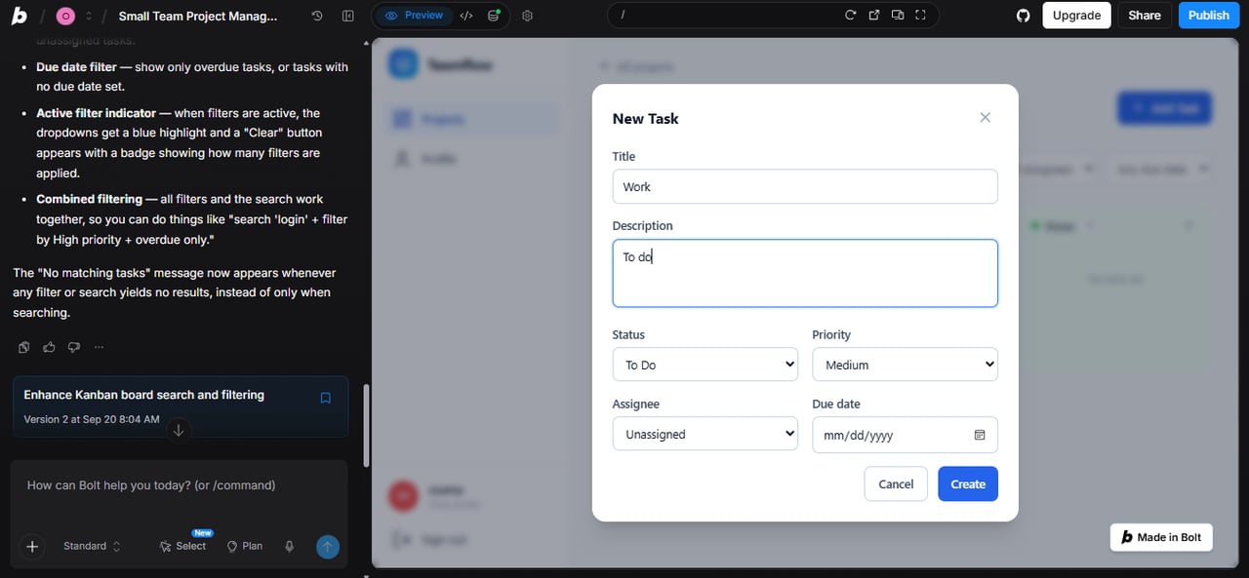This screenshot has height=578, width=1249.
Task: Click the Due date input field
Action: click(x=906, y=435)
